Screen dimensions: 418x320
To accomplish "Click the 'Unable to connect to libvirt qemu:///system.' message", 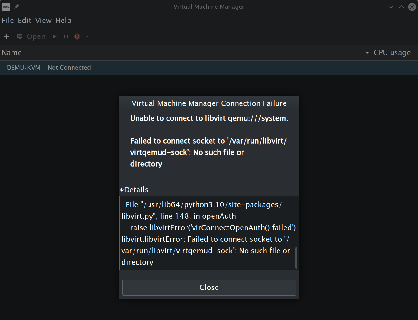I will coord(209,118).
